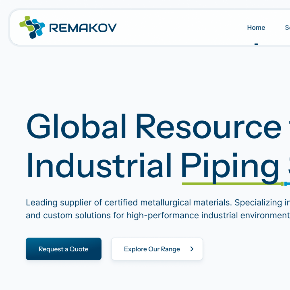Click the word Industrial in the headline
Screen dimensions: 290x290
(99, 166)
